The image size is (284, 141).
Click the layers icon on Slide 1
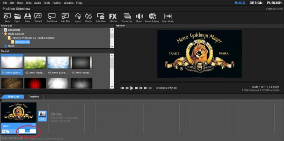click(8, 131)
